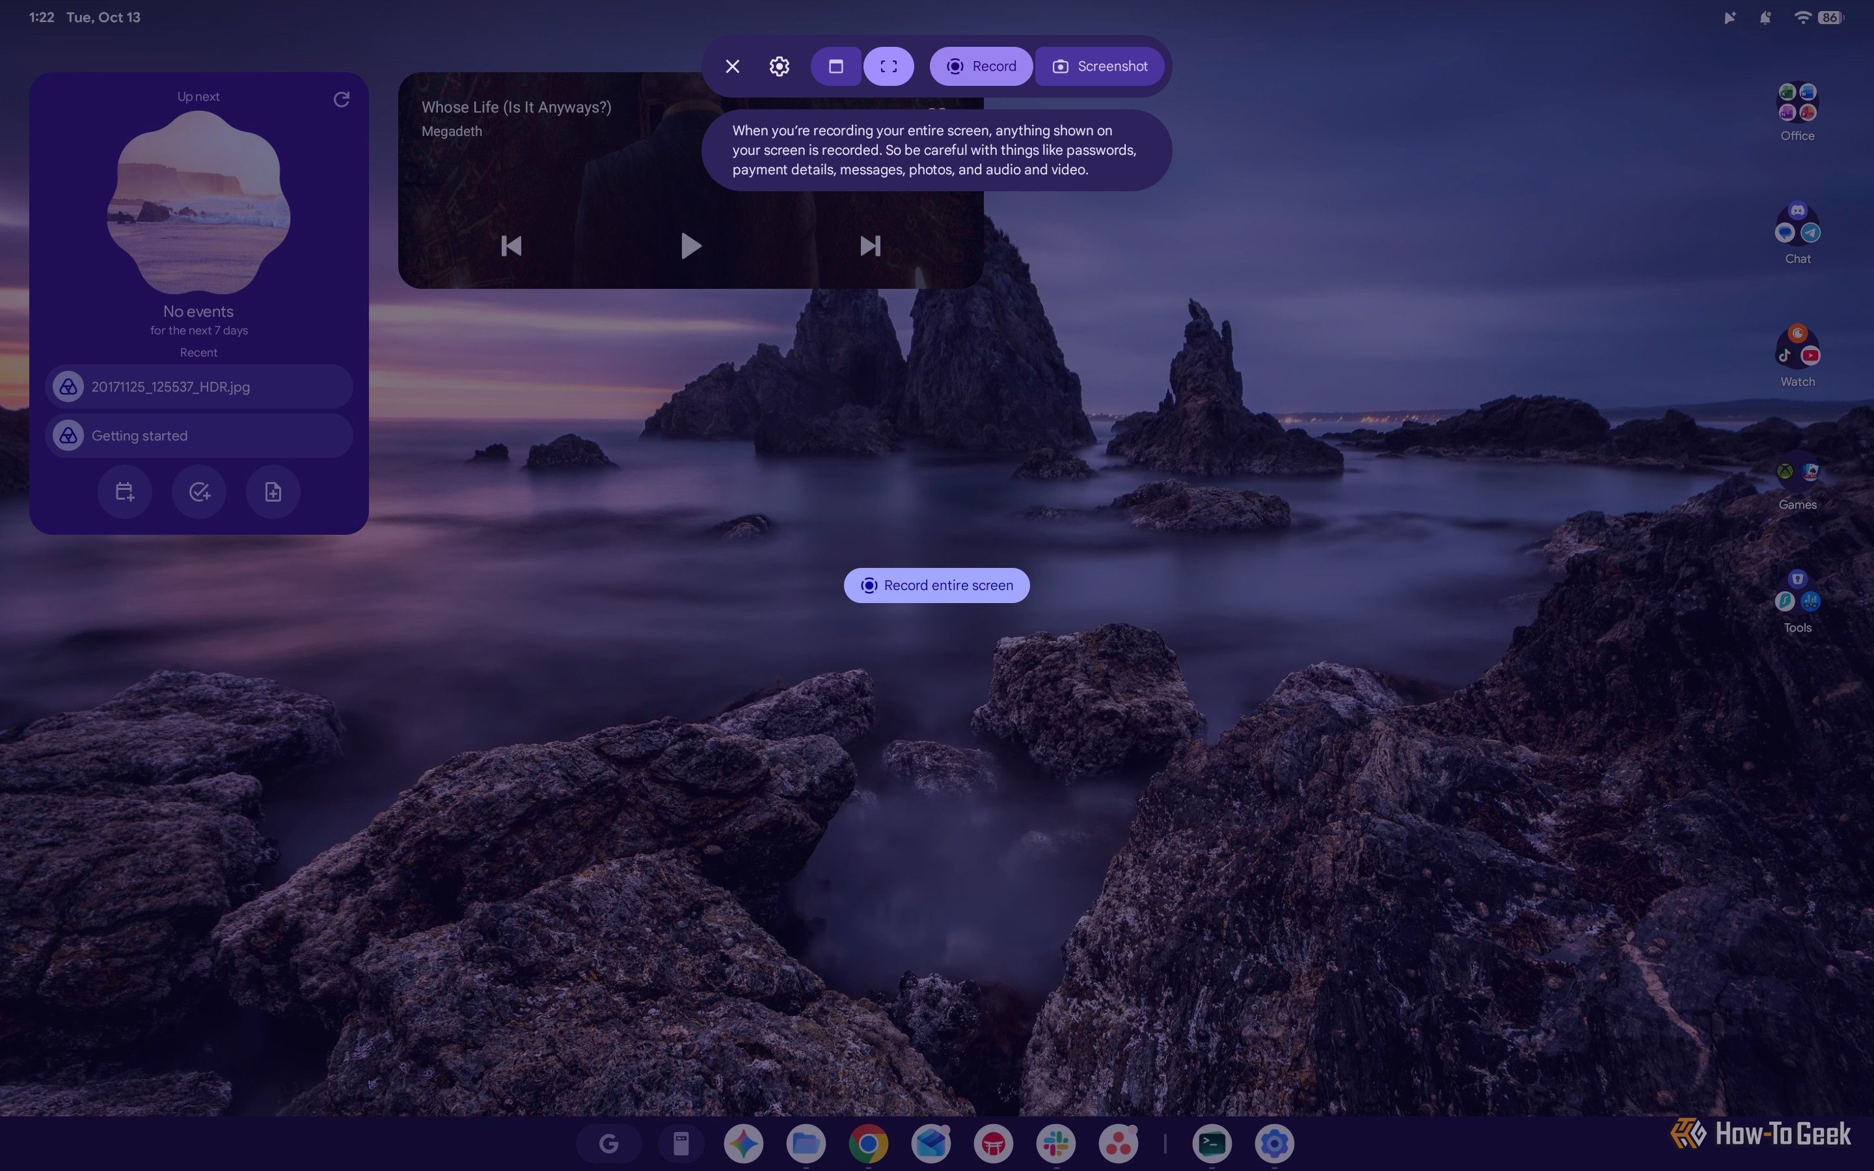Open Settings app in shelf
The height and width of the screenshot is (1171, 1874).
click(x=1275, y=1143)
